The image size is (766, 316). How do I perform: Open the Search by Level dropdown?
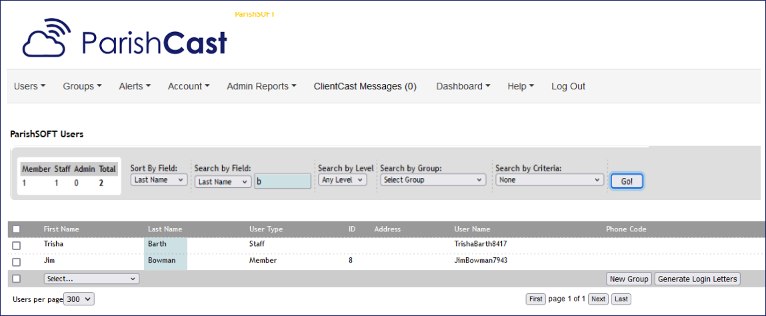343,180
